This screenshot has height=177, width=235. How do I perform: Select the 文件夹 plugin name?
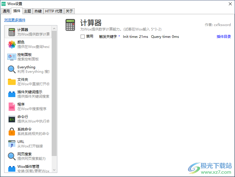click(x=23, y=80)
